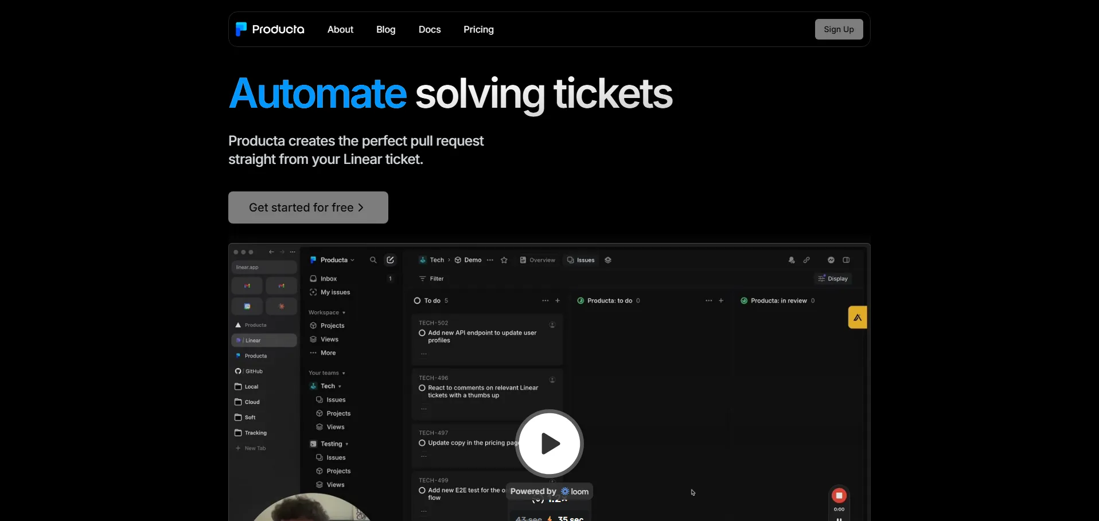Go to the Docs page
Image resolution: width=1099 pixels, height=521 pixels.
[429, 29]
